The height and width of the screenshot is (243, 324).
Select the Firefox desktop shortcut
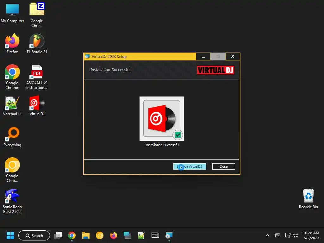coord(12,44)
